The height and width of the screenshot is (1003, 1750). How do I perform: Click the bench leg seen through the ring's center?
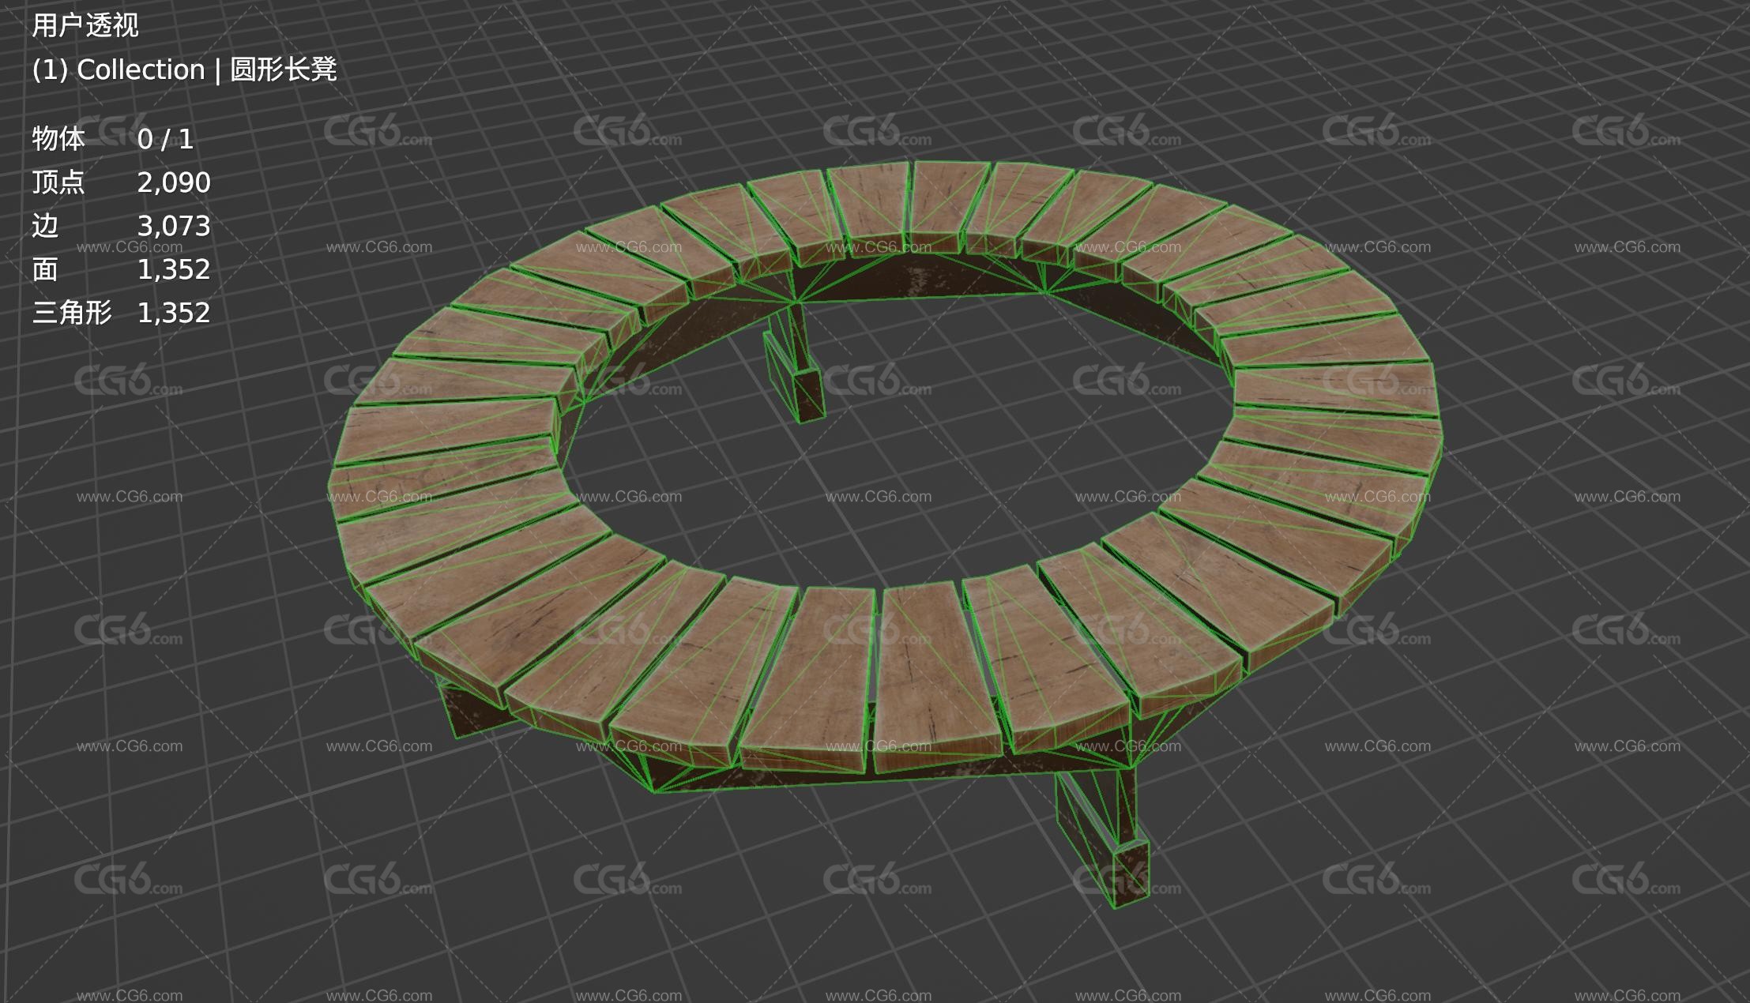tap(796, 363)
